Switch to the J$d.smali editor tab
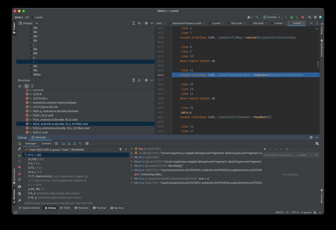Image resolution: width=336 pixels, height=230 pixels. tap(258, 23)
